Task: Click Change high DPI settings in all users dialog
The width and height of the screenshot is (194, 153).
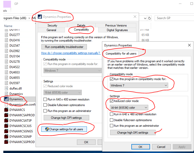Action: coord(133,133)
